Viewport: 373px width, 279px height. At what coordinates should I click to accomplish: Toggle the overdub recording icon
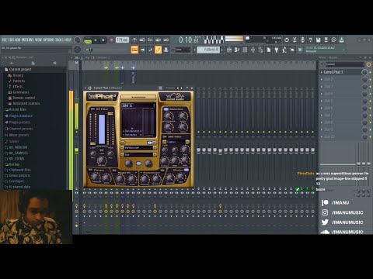tap(159, 40)
